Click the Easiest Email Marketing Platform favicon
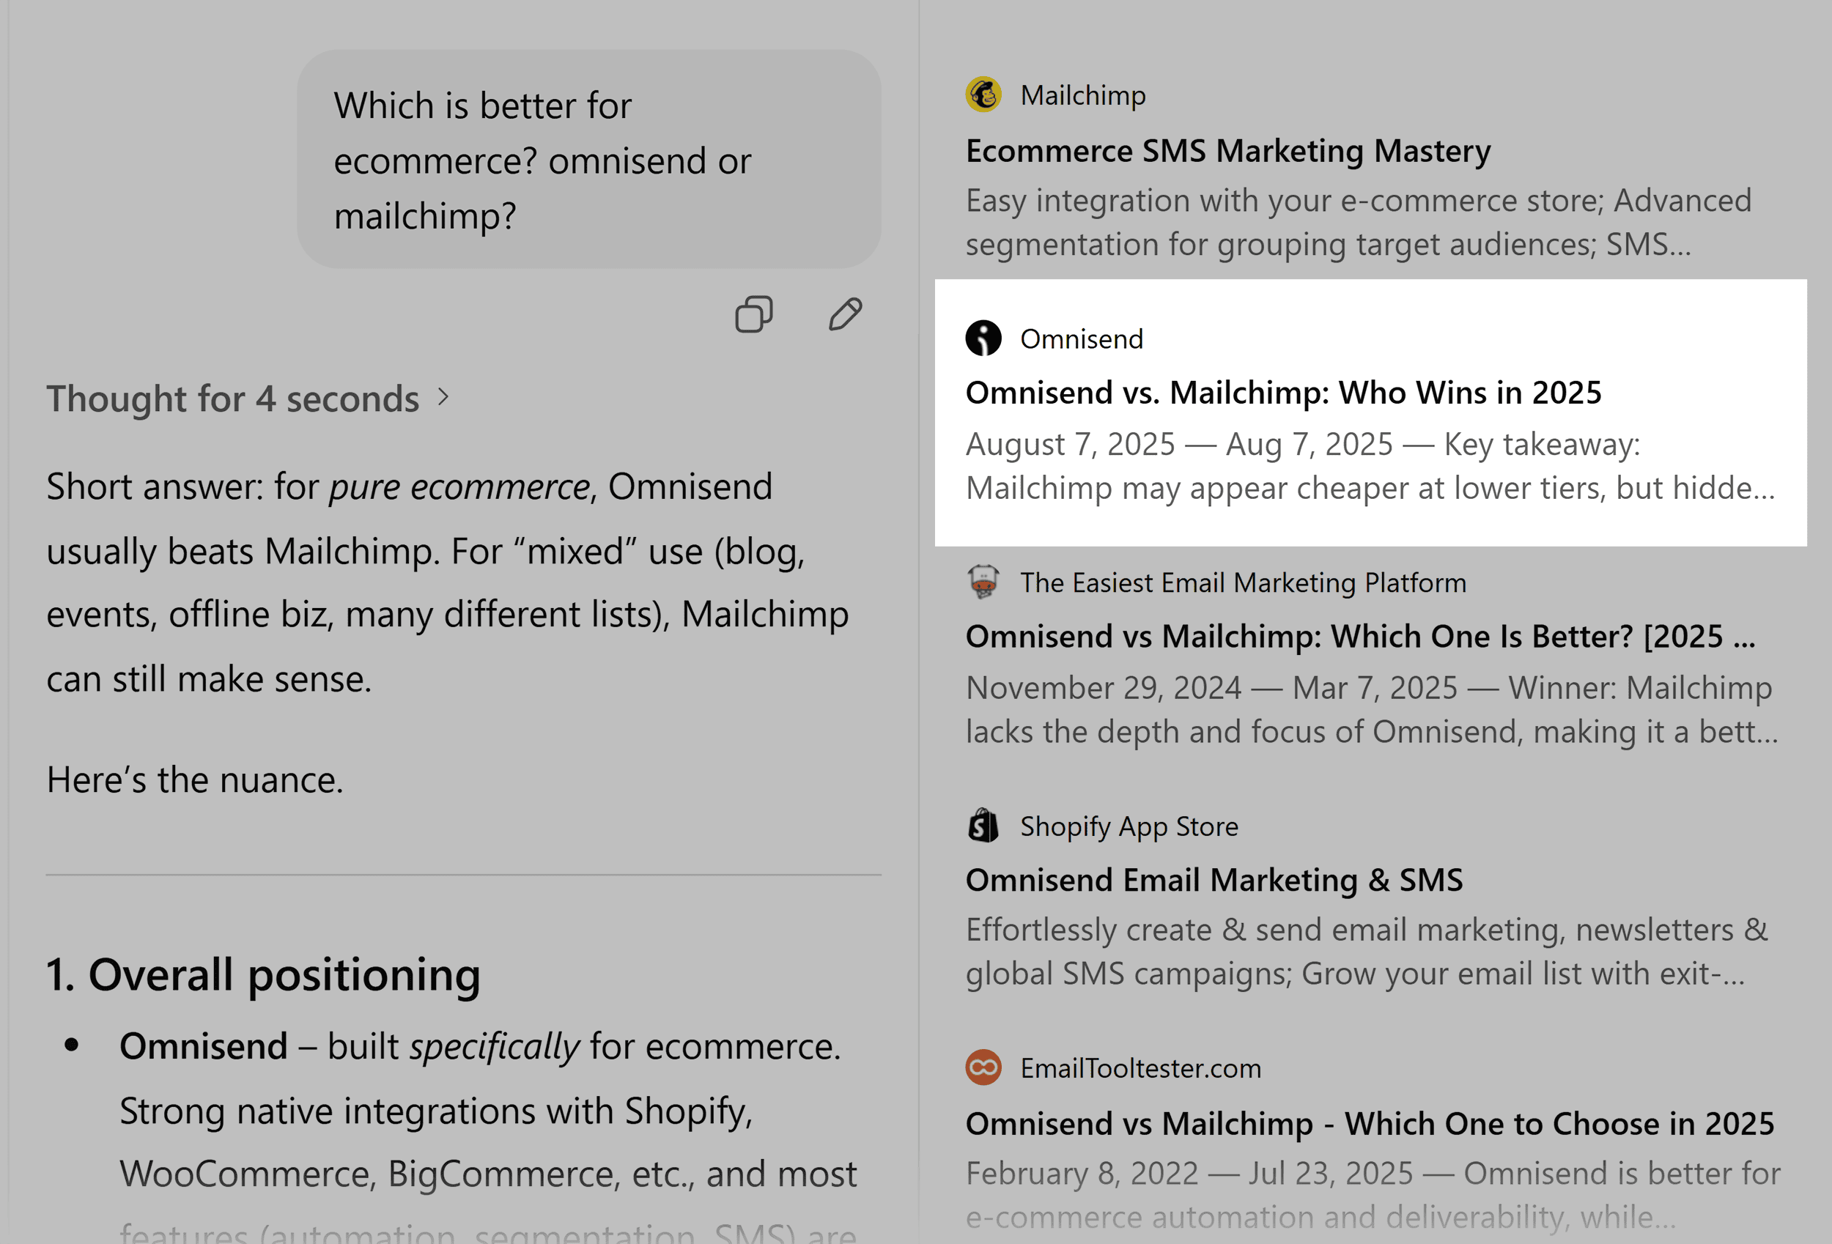1832x1244 pixels. coord(983,582)
